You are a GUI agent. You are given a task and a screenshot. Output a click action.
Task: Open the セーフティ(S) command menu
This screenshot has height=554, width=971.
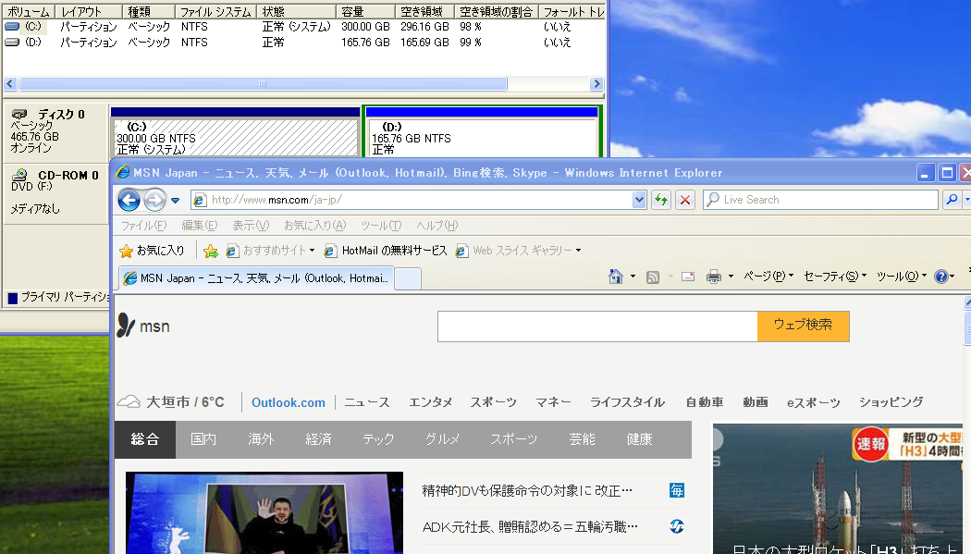835,276
